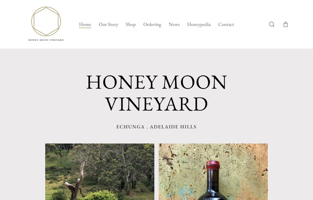Click the gold hexagon logo emblem
Viewport: 313px width, 200px height.
pyautogui.click(x=46, y=21)
